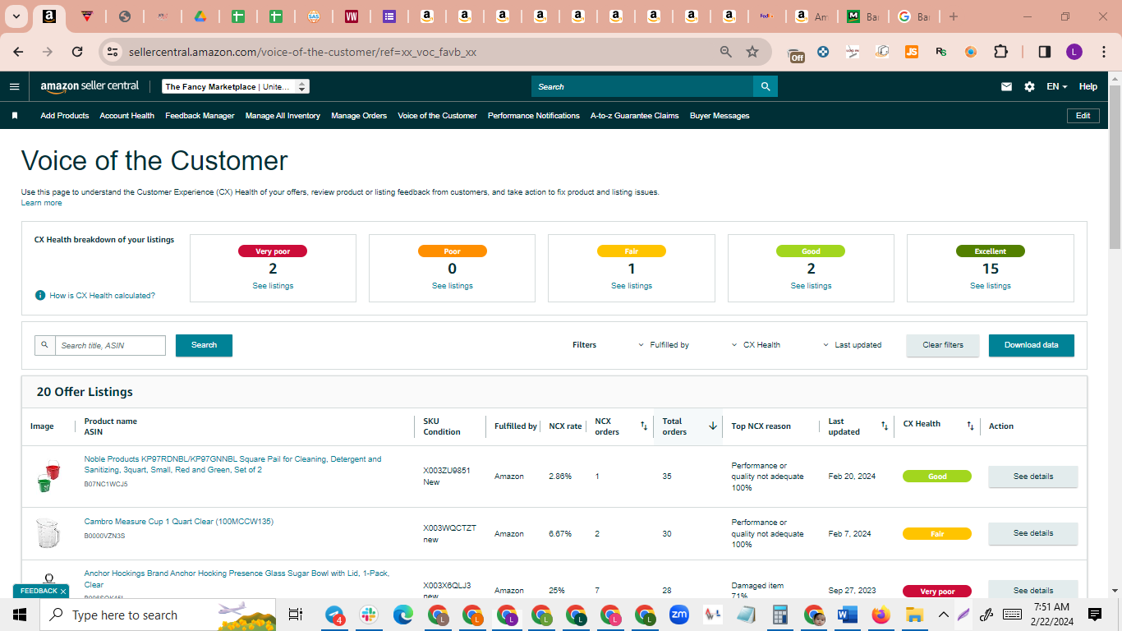Open the Chrome side panel icon
The height and width of the screenshot is (631, 1122).
point(1044,52)
